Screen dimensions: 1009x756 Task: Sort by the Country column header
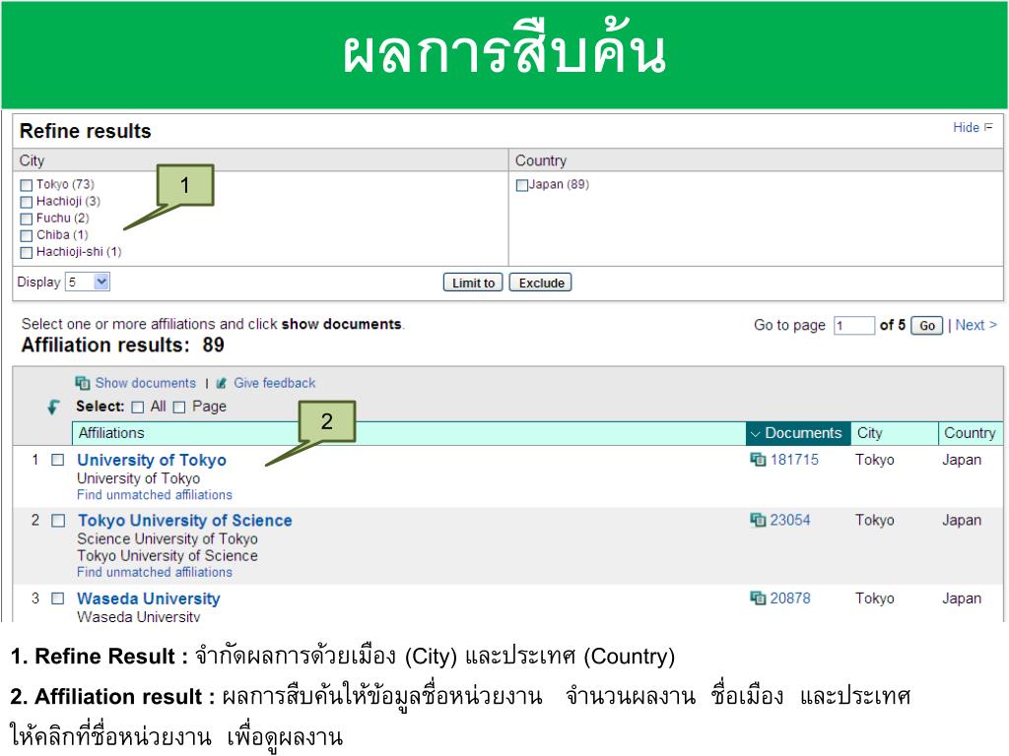pos(970,433)
